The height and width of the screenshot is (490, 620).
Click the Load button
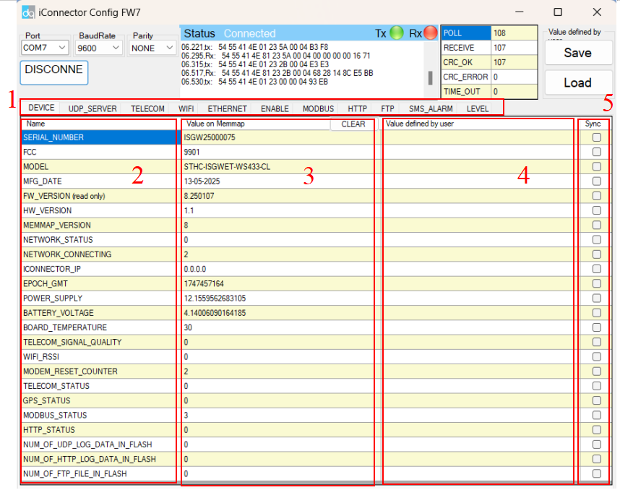click(577, 82)
